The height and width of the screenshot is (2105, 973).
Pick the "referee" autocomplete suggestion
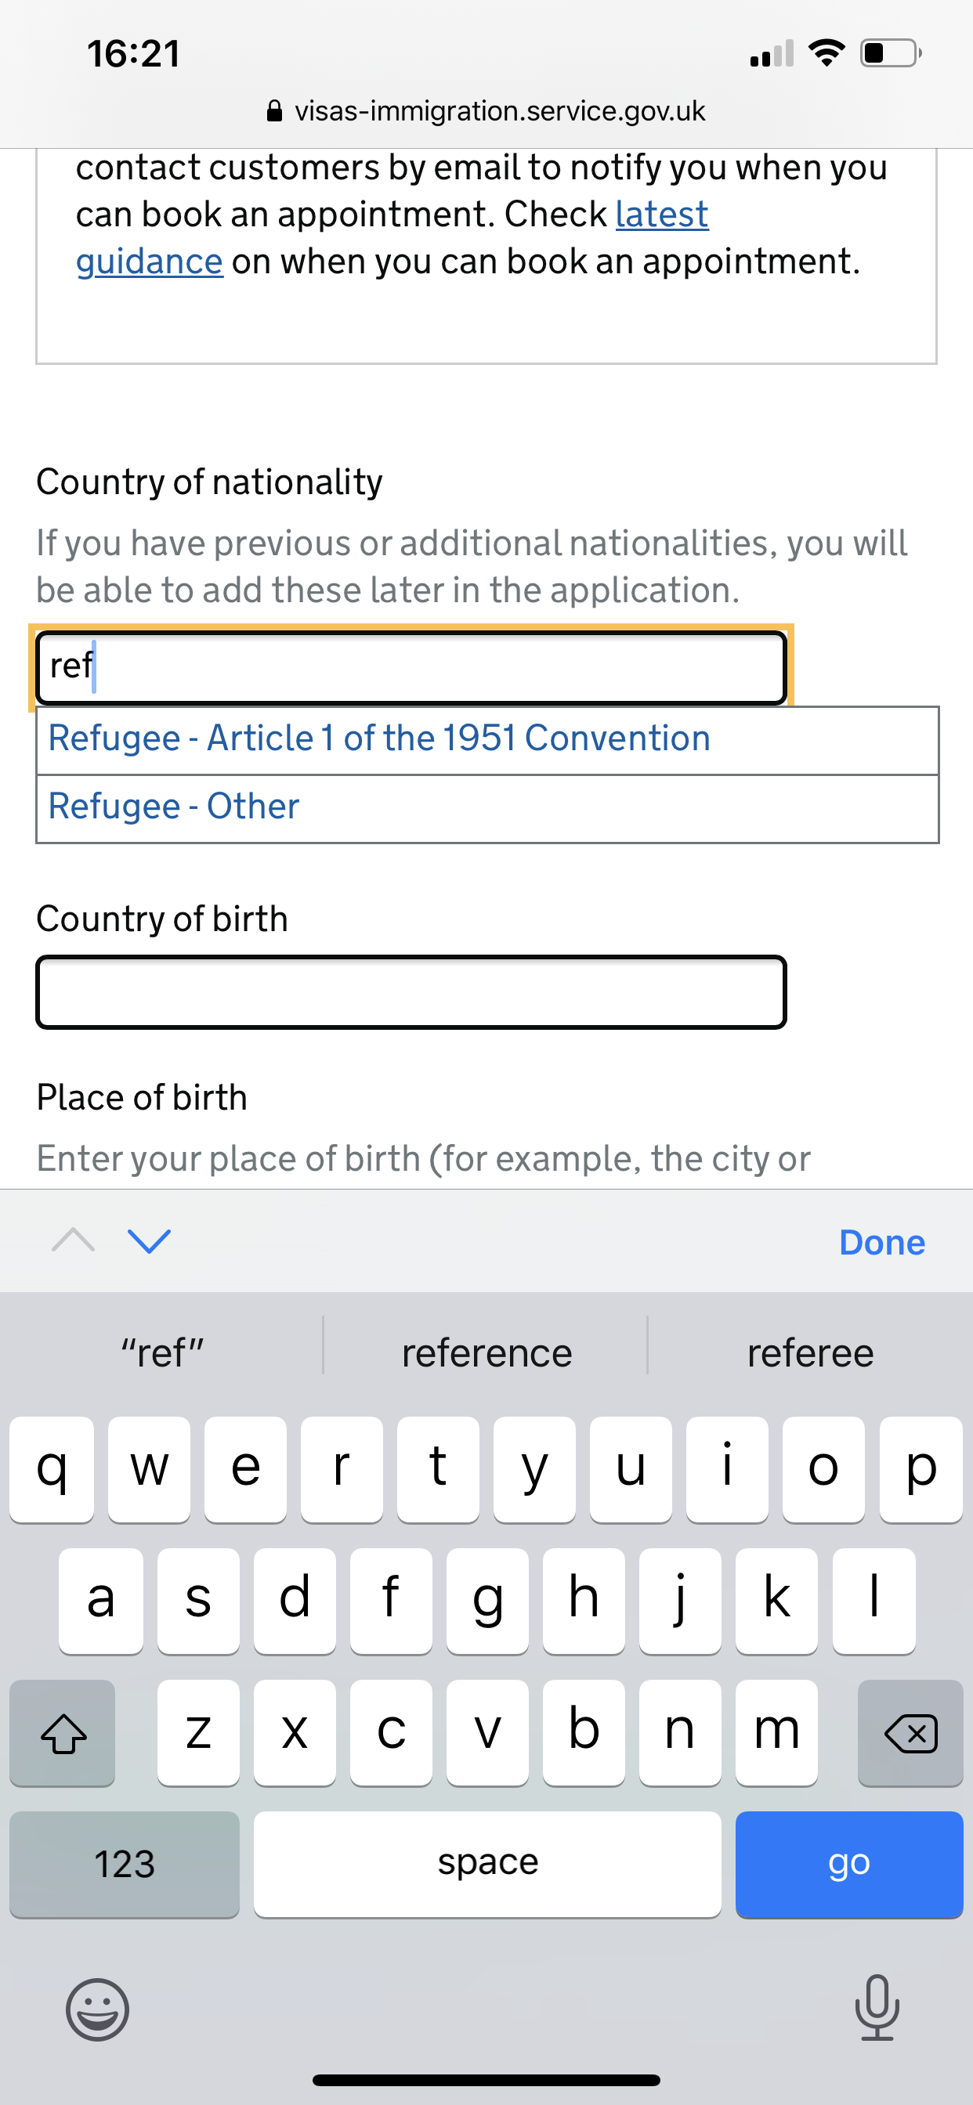click(x=810, y=1352)
